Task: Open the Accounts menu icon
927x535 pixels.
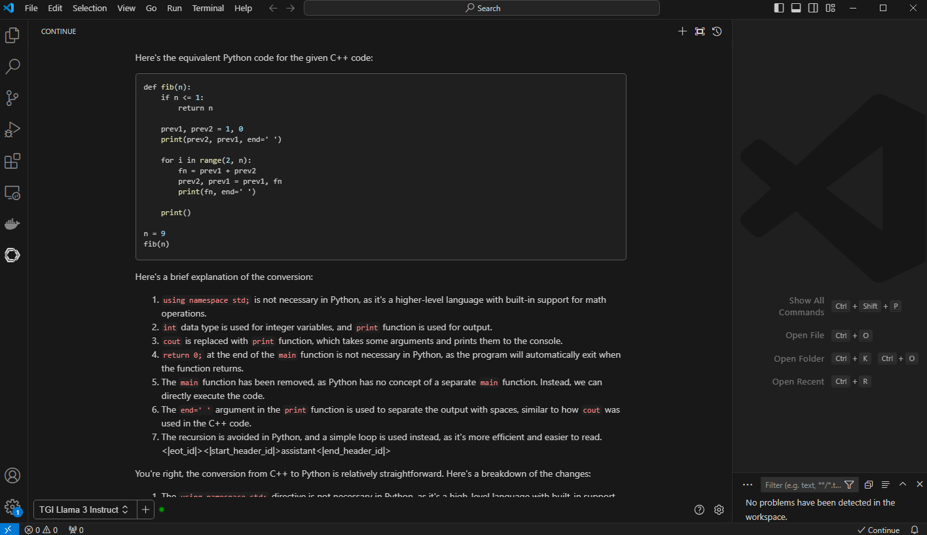Action: click(x=12, y=475)
